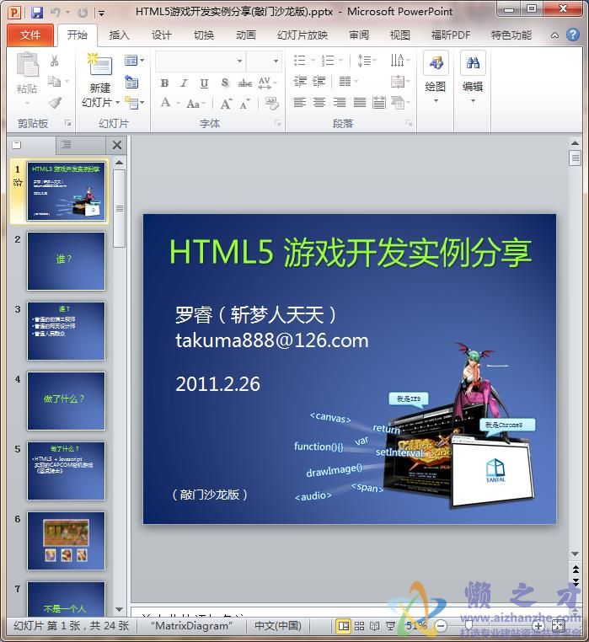Open the 编辑 Editing button
Viewport: 589px width, 642px height.
[x=473, y=78]
